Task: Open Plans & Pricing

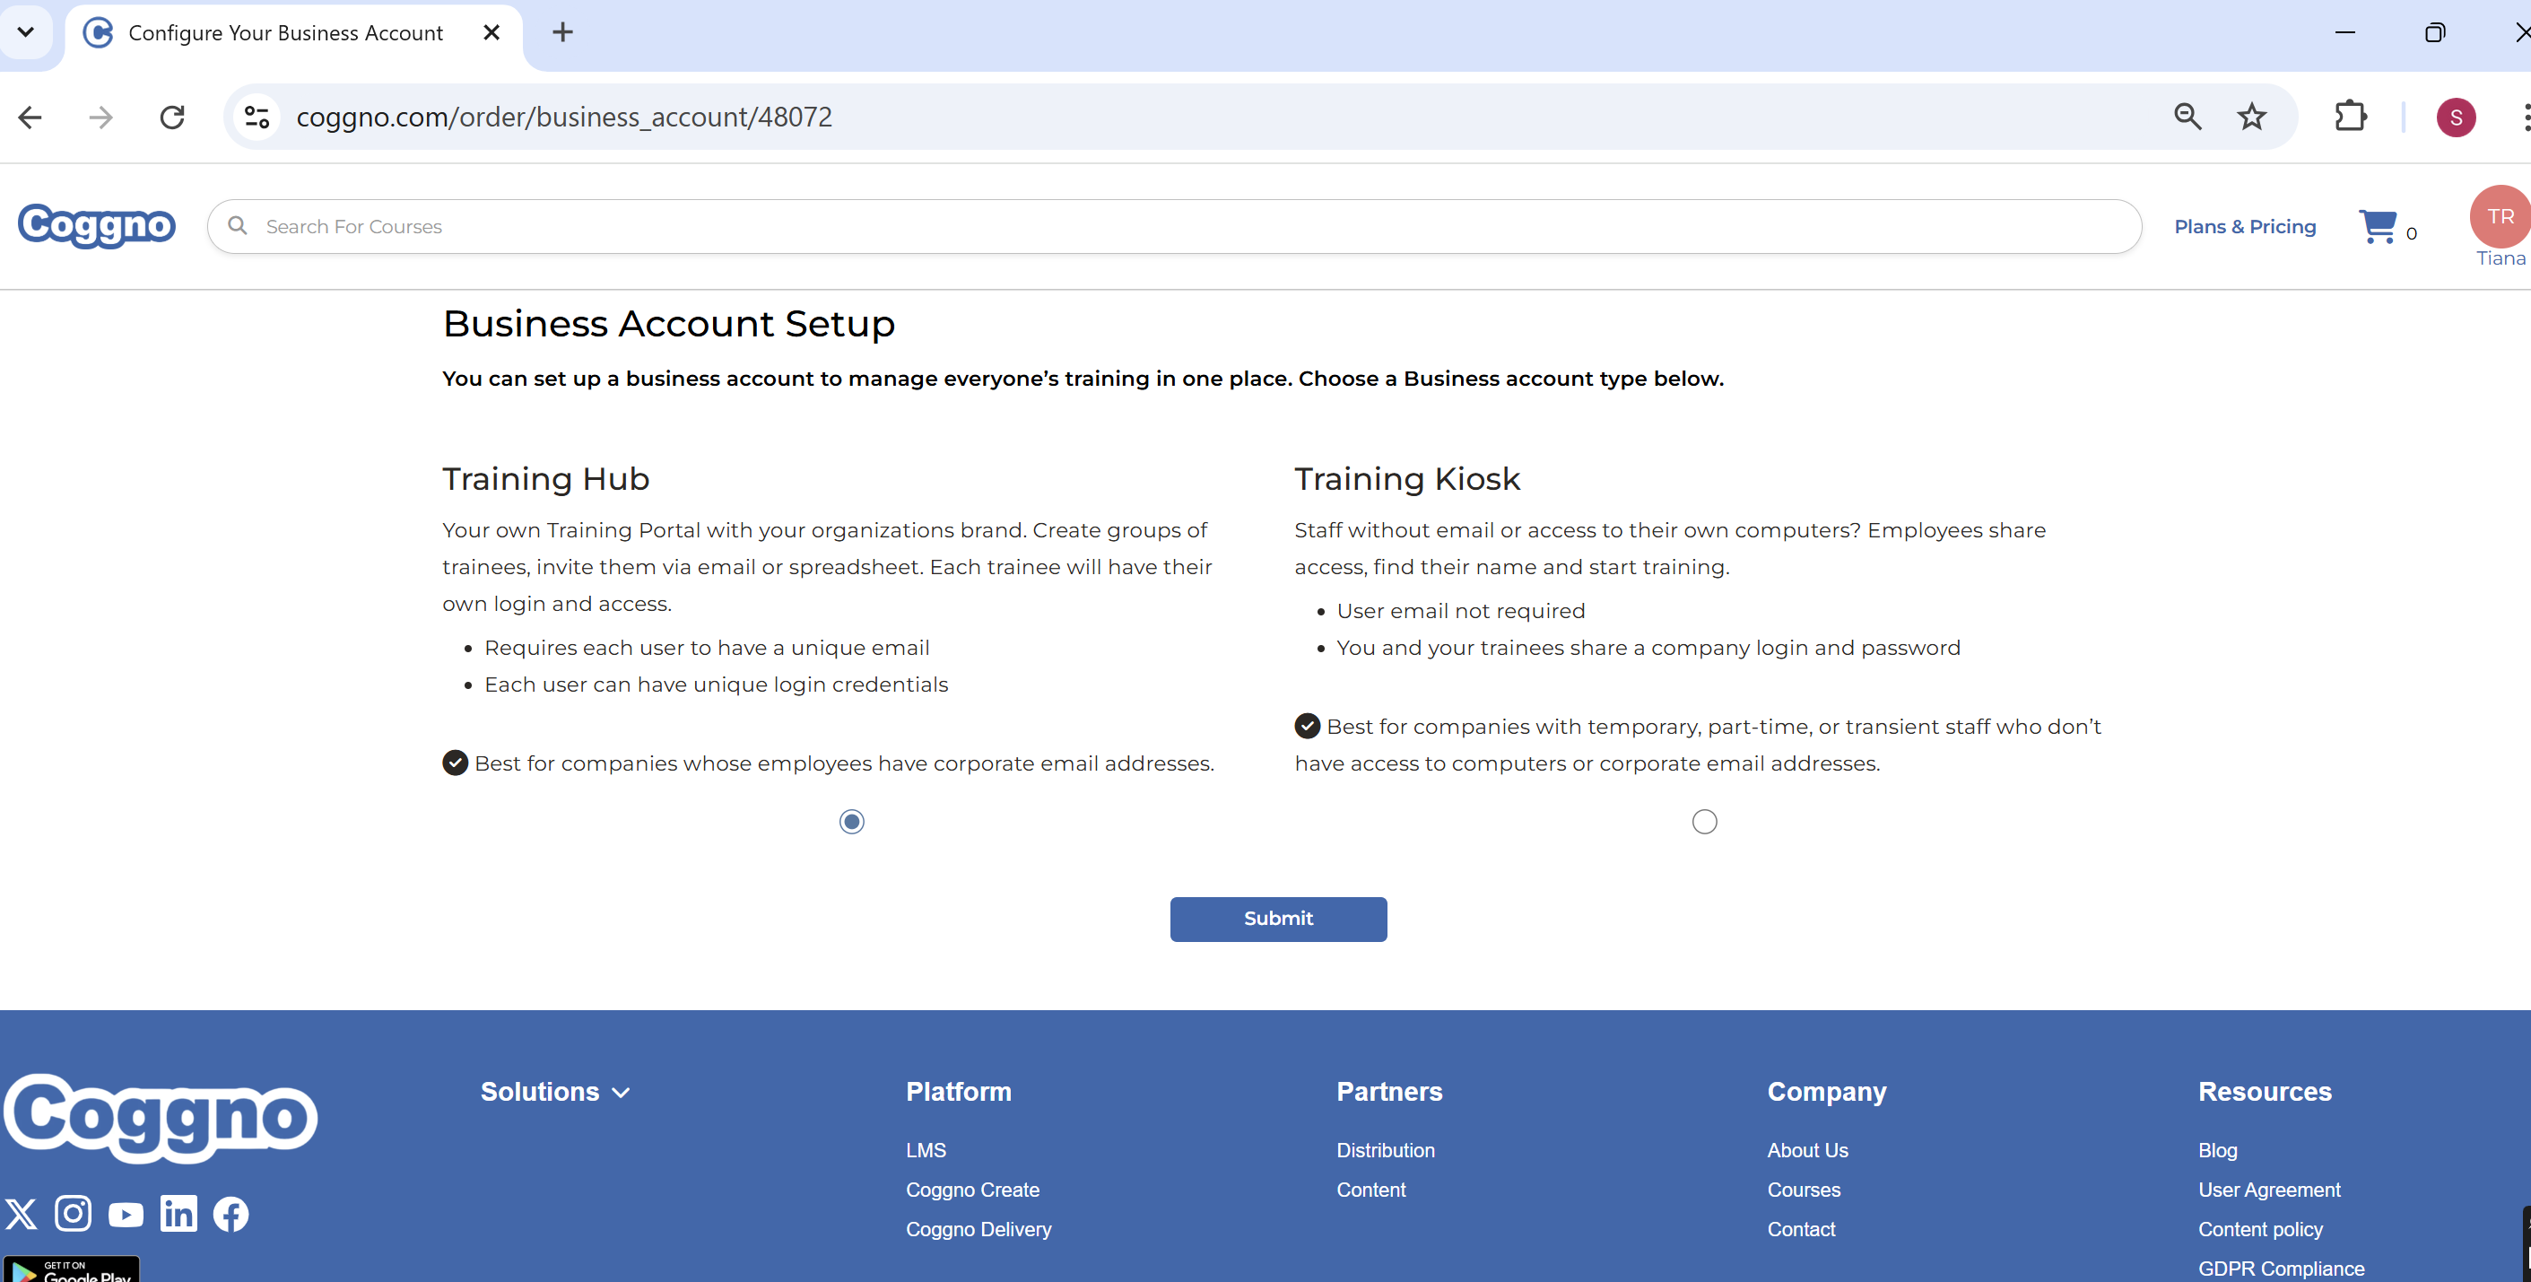Action: coord(2245,226)
